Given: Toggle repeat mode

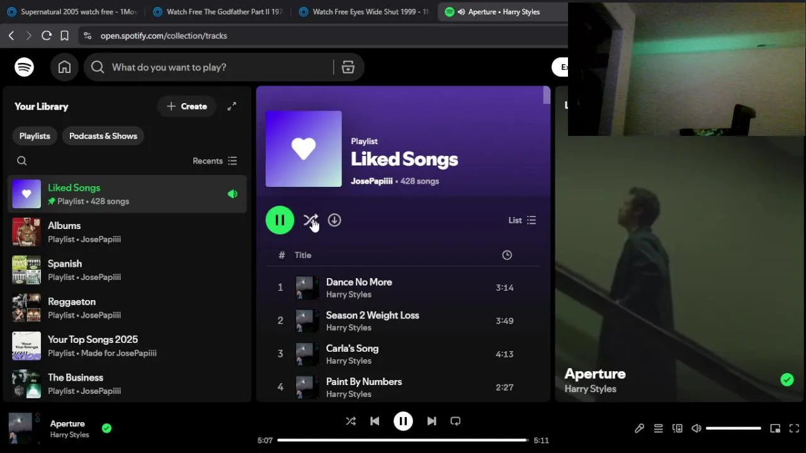Looking at the screenshot, I should point(455,421).
